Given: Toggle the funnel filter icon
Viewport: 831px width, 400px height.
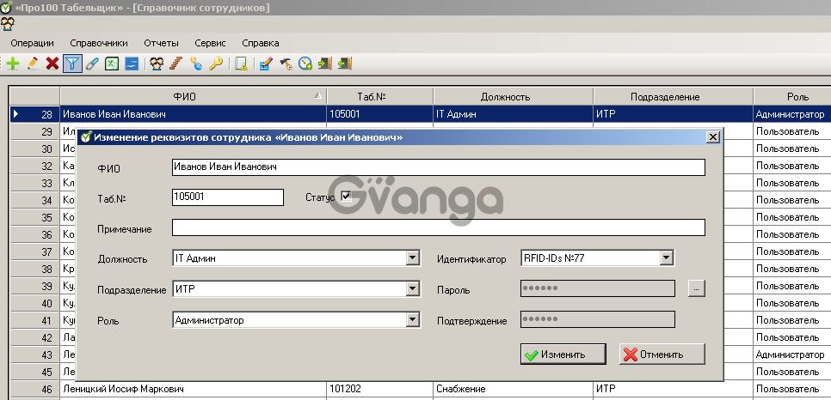Looking at the screenshot, I should [72, 64].
